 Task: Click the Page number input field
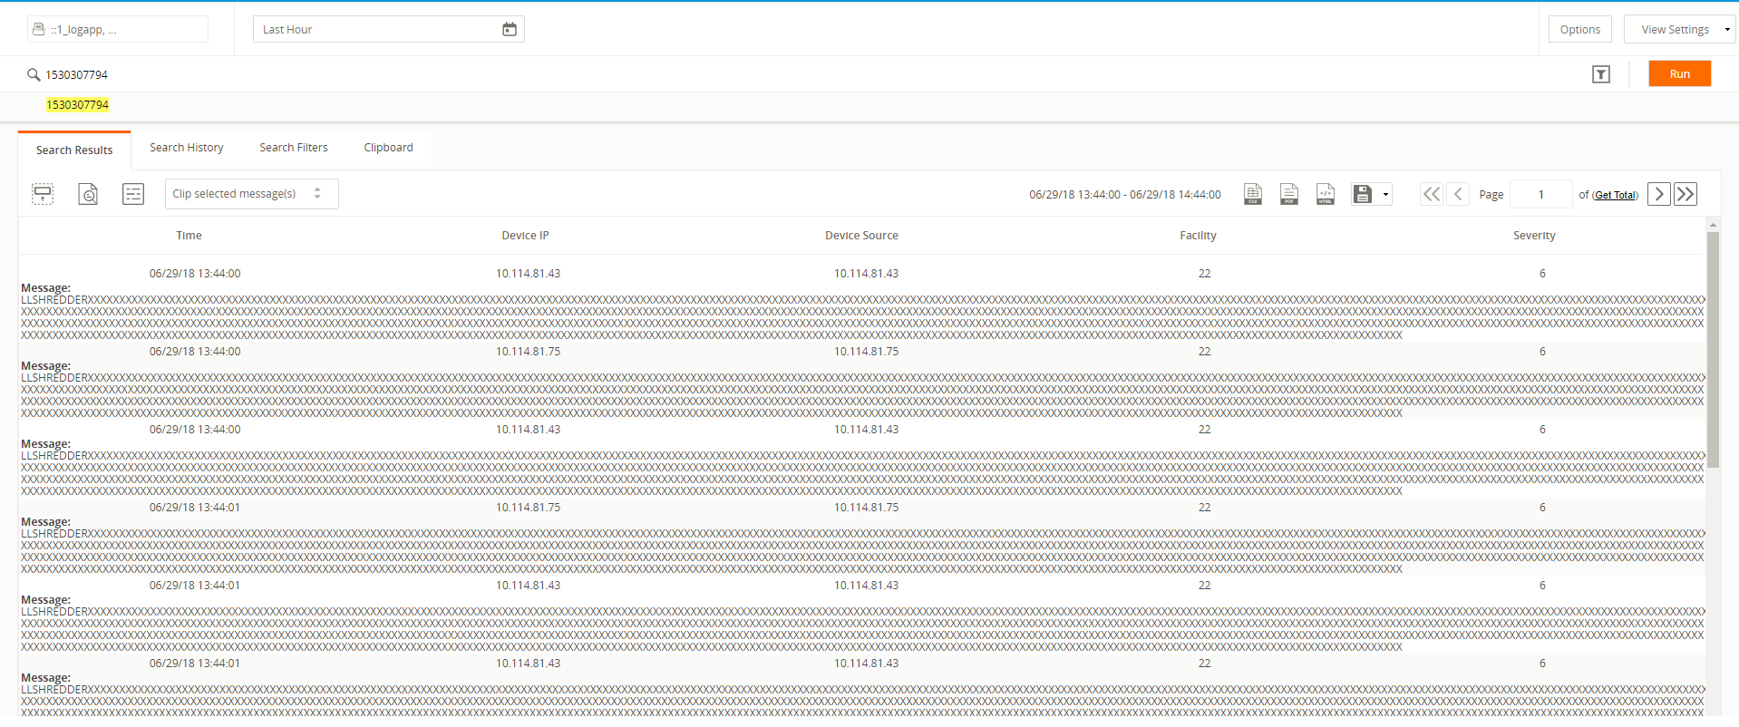1540,194
